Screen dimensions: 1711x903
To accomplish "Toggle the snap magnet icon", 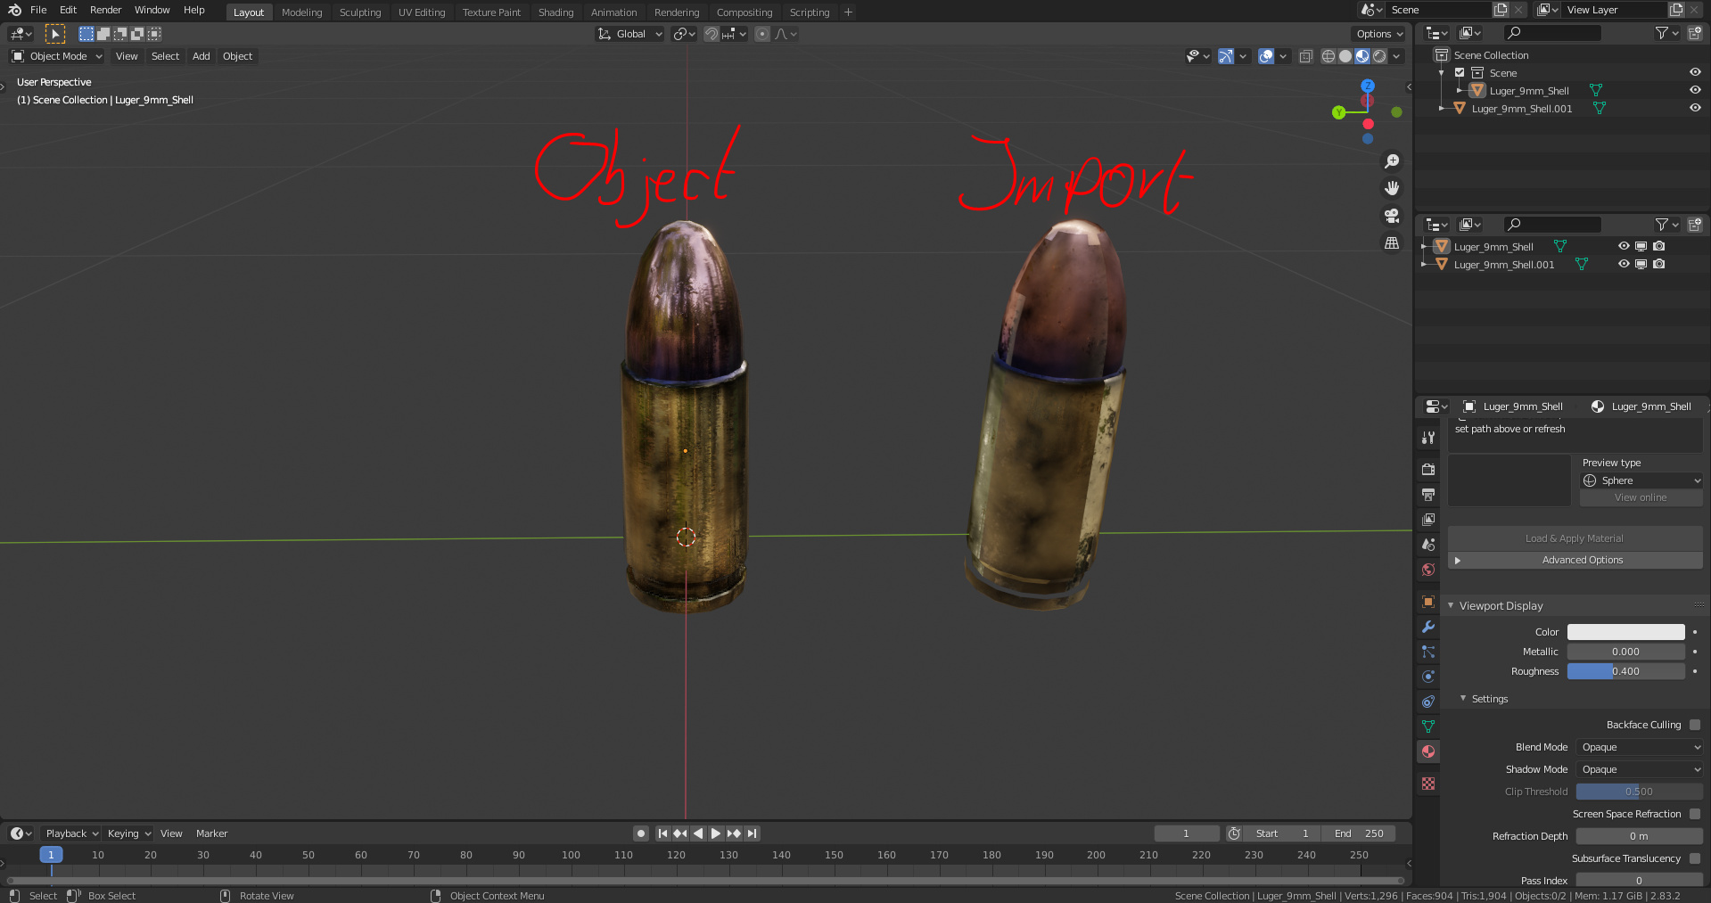I will coord(712,34).
